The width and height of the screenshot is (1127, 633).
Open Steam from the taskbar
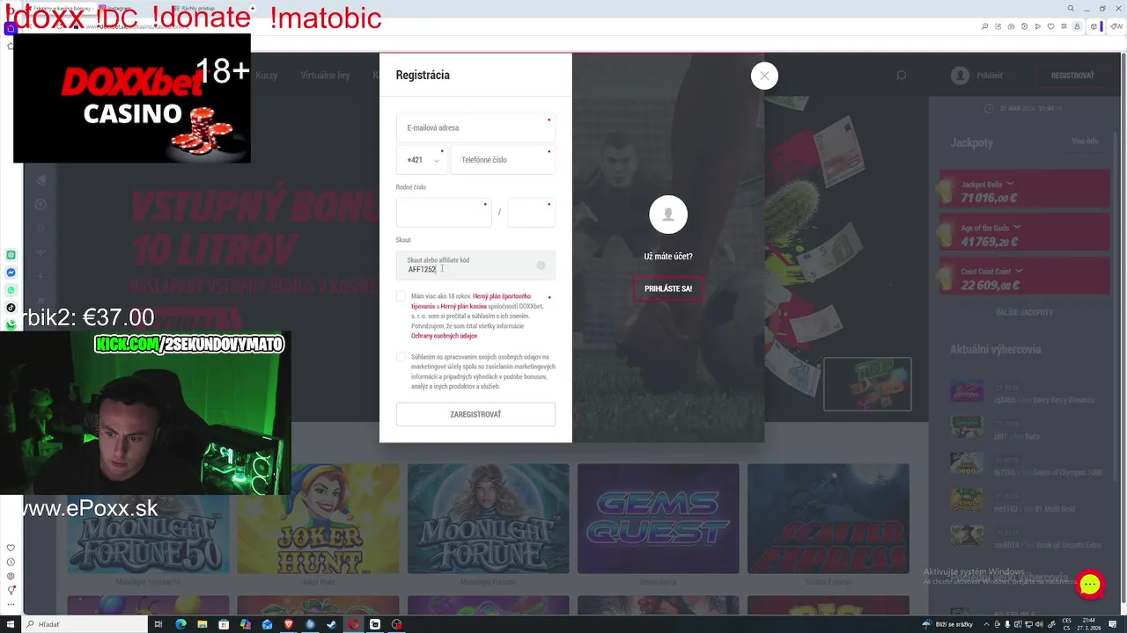click(x=331, y=624)
